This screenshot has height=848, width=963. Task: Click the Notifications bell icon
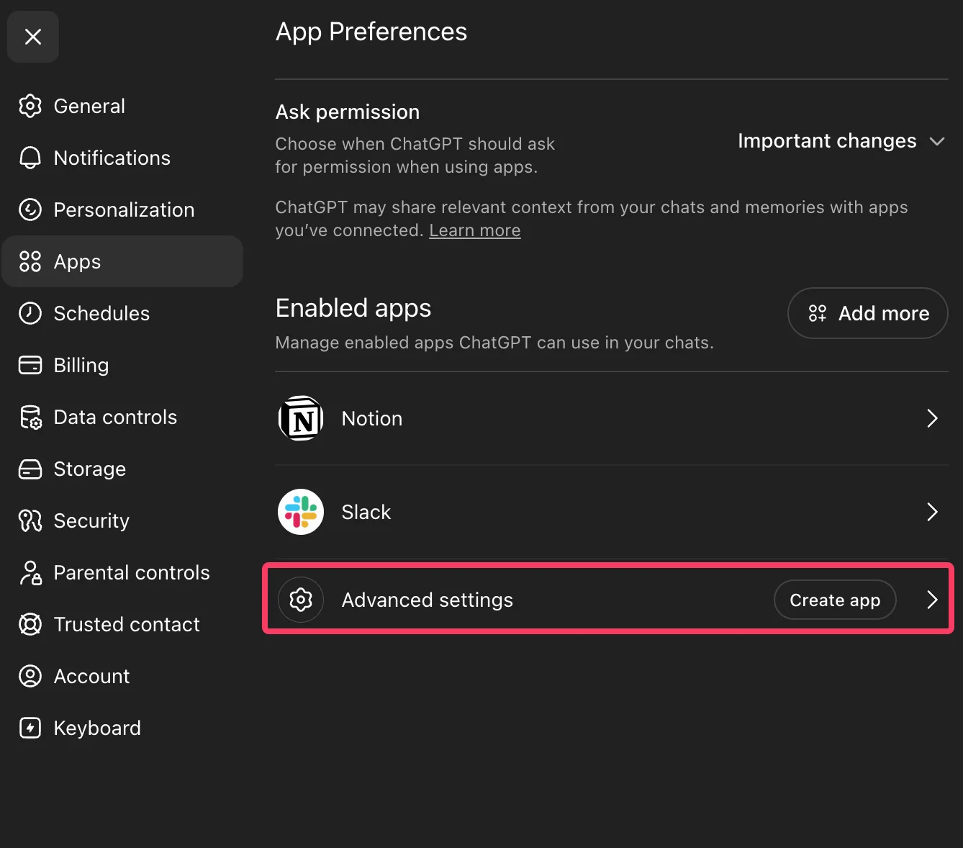30,158
